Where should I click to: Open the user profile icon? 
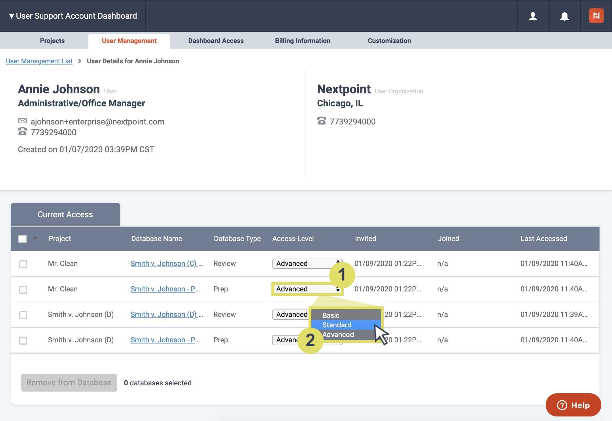(x=533, y=16)
